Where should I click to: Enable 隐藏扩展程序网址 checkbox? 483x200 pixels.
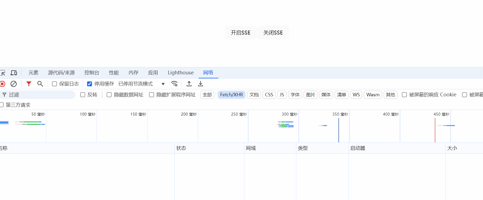152,95
